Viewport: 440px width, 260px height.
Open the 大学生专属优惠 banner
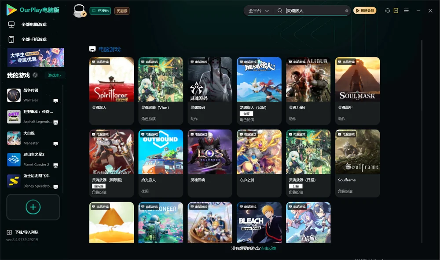pos(36,57)
